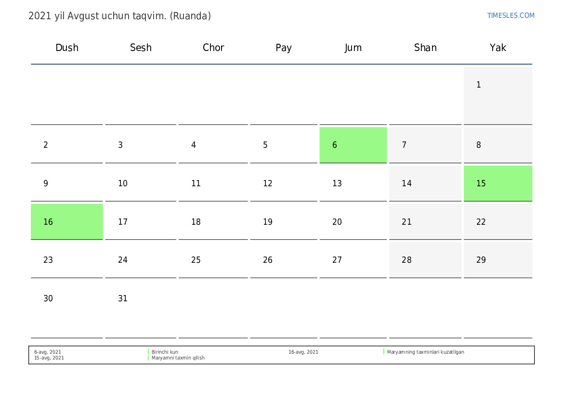Select day 17 in the calendar
The image size is (563, 398).
click(x=141, y=221)
